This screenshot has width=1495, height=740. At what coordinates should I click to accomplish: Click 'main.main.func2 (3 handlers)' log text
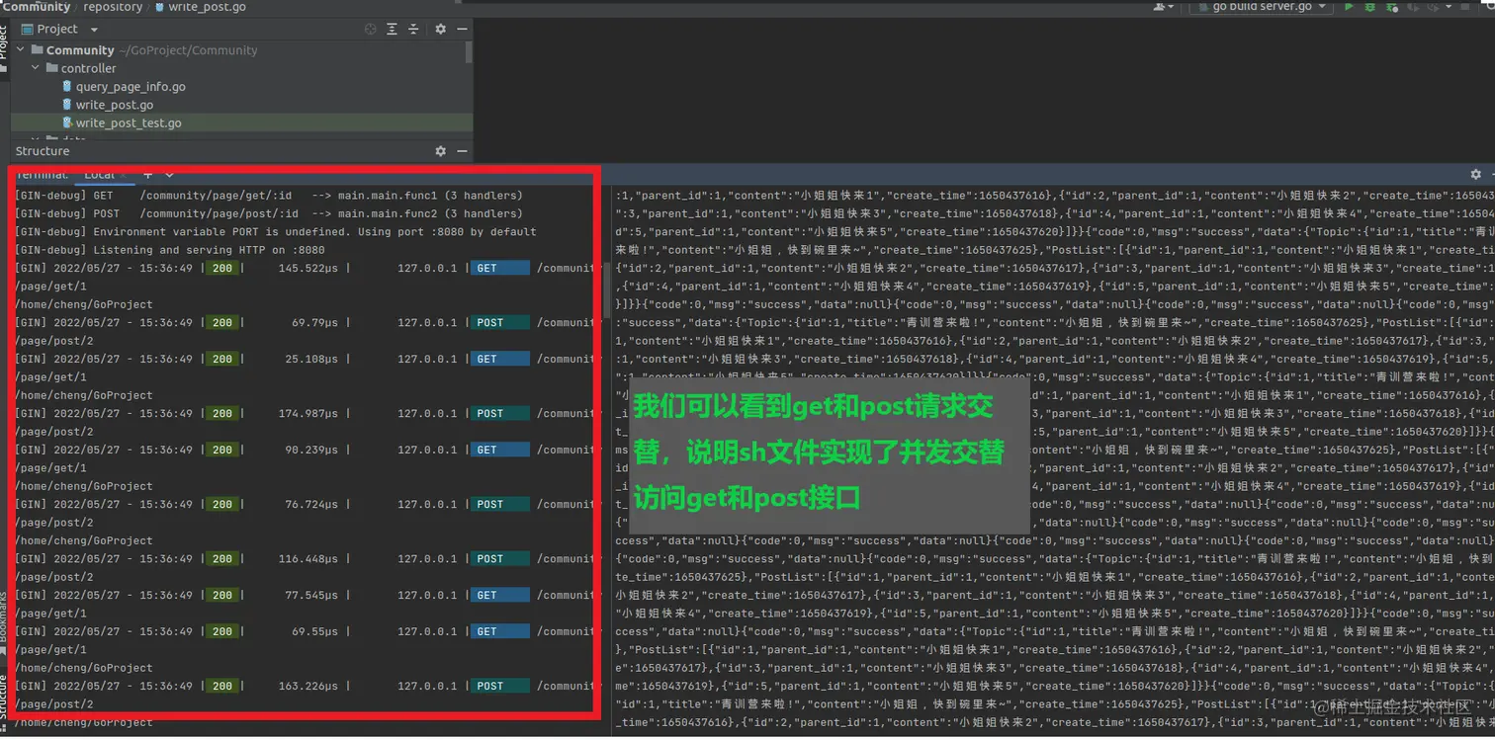coord(430,213)
